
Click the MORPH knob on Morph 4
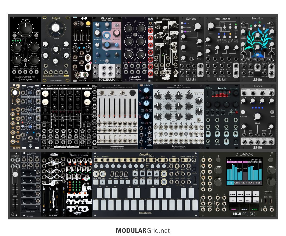(199, 101)
